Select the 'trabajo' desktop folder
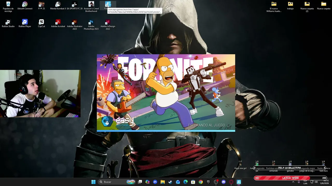Image resolution: width=332 pixels, height=186 pixels. (290, 6)
